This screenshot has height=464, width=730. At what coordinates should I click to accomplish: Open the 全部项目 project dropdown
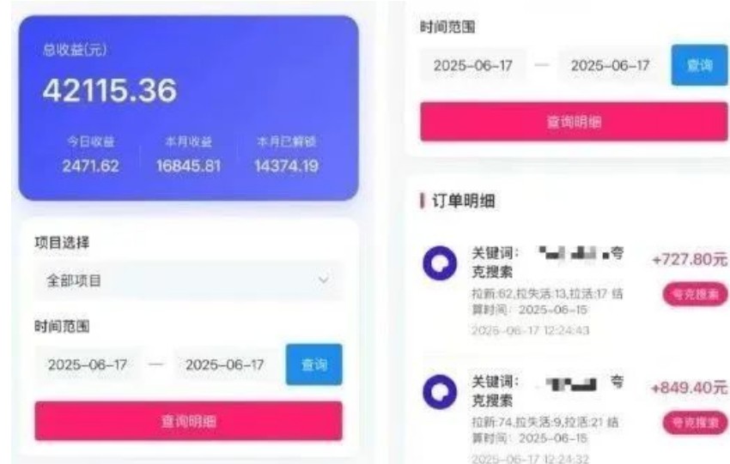click(x=189, y=280)
